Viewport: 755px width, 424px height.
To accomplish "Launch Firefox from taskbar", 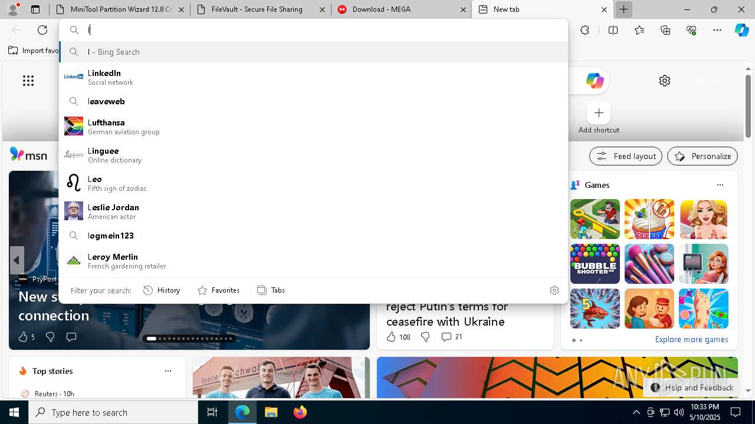I will pyautogui.click(x=300, y=412).
